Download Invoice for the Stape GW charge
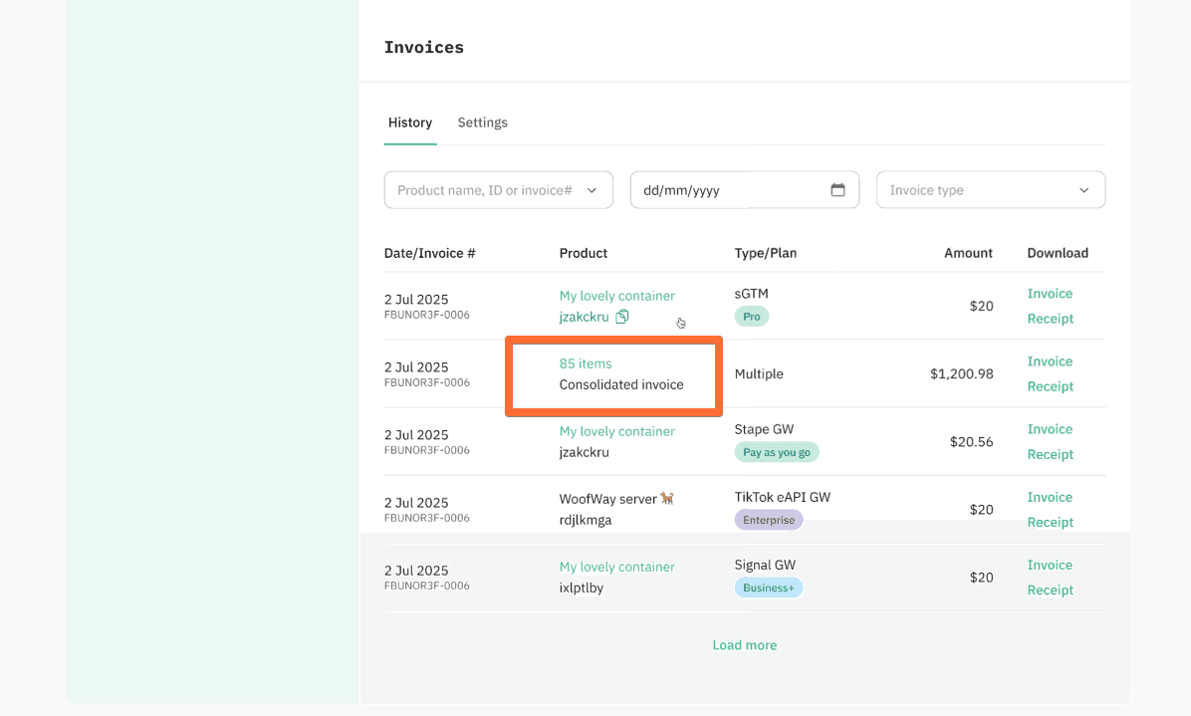The width and height of the screenshot is (1191, 716). pos(1050,428)
